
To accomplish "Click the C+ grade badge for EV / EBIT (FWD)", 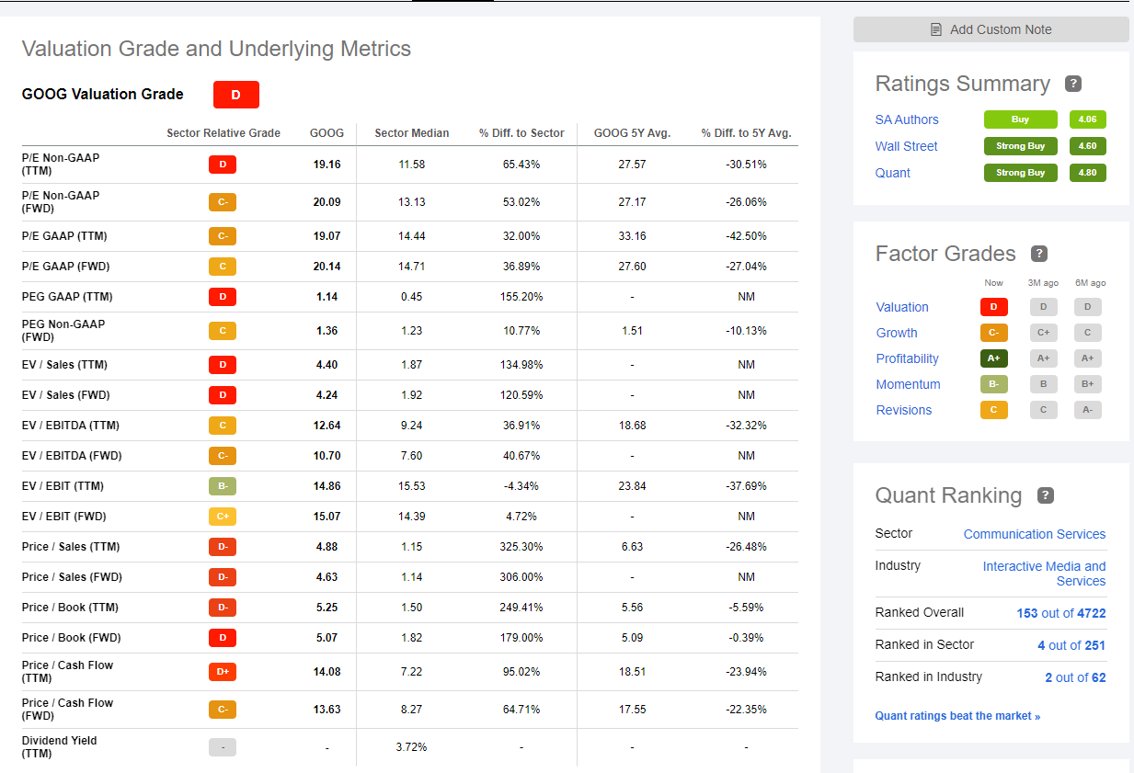I will pyautogui.click(x=223, y=517).
